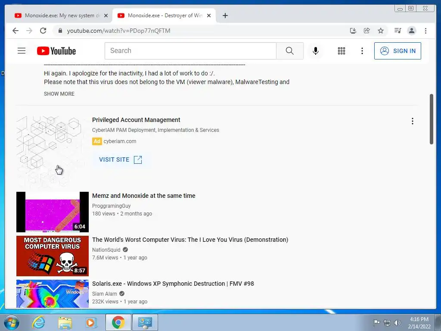Viewport: 441px width, 331px height.
Task: Open the YouTube apps grid icon
Action: tap(342, 51)
